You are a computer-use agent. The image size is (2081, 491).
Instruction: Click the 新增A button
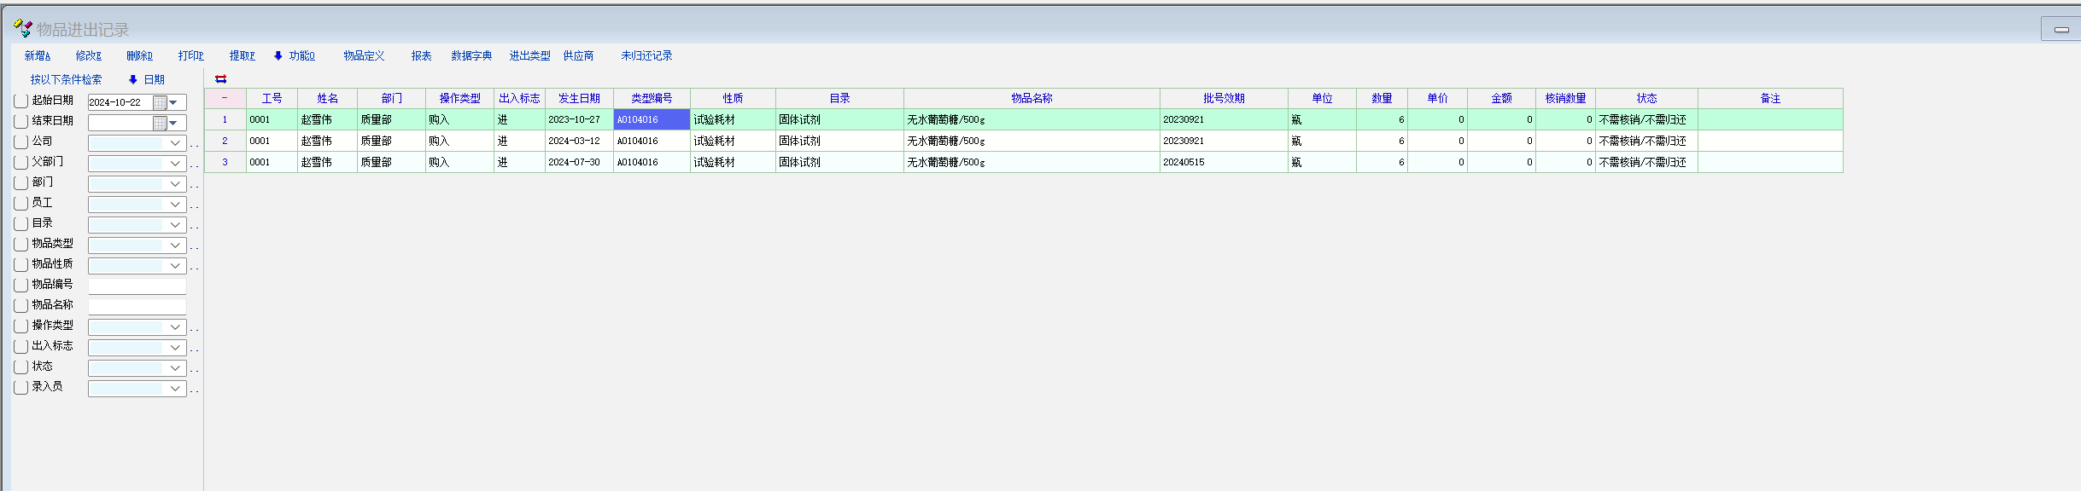pos(38,56)
